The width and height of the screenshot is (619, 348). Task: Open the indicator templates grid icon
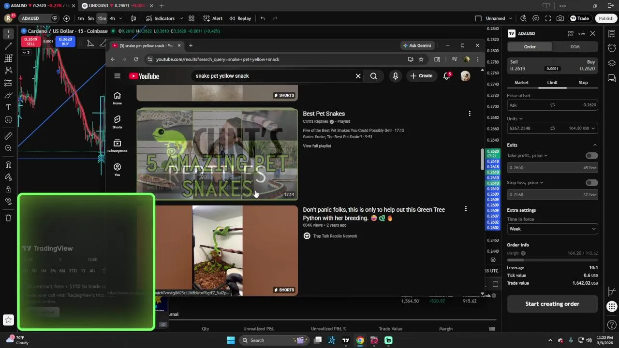tap(192, 18)
